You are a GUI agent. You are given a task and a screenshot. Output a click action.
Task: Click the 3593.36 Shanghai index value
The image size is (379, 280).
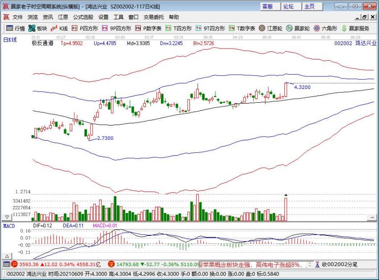coord(29,264)
